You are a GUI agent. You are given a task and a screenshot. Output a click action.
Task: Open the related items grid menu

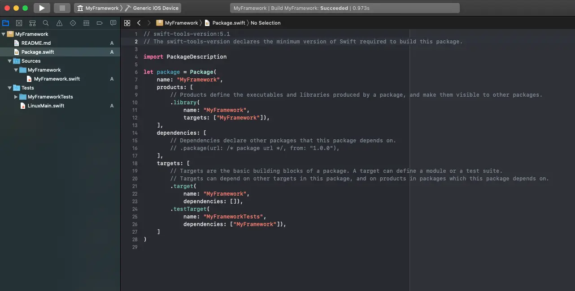(127, 23)
